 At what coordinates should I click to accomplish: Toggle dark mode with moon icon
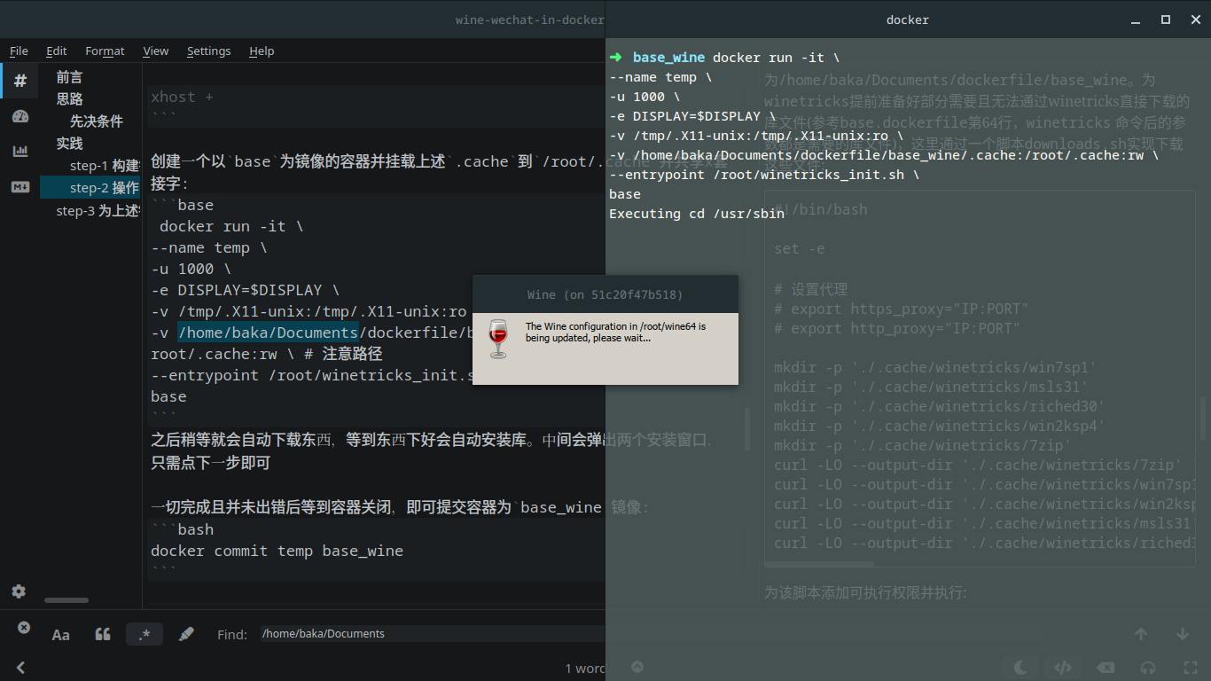coord(1020,668)
